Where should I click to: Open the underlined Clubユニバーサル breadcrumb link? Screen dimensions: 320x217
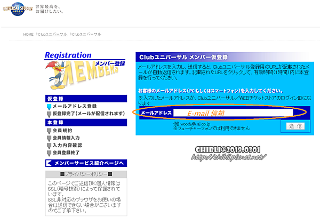click(53, 34)
